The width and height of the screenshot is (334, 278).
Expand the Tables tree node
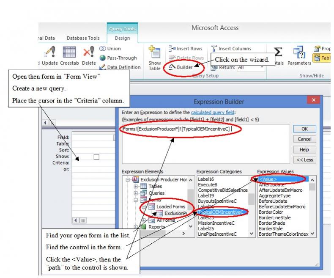click(135, 186)
